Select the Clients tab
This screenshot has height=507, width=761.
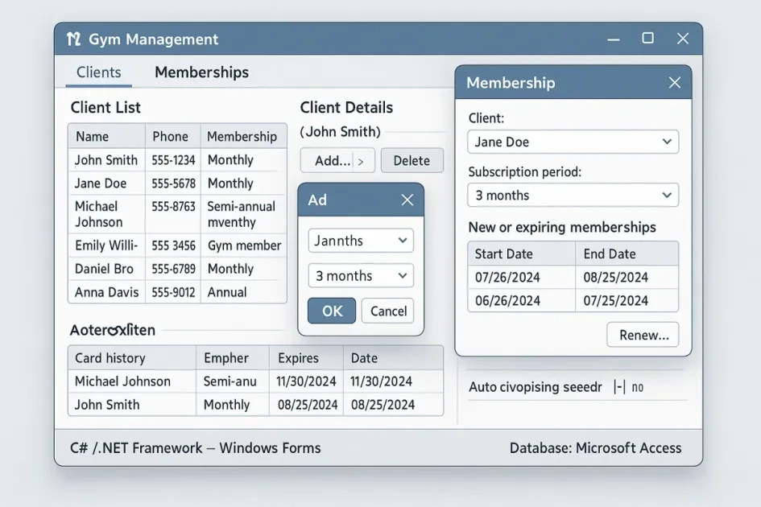click(98, 72)
